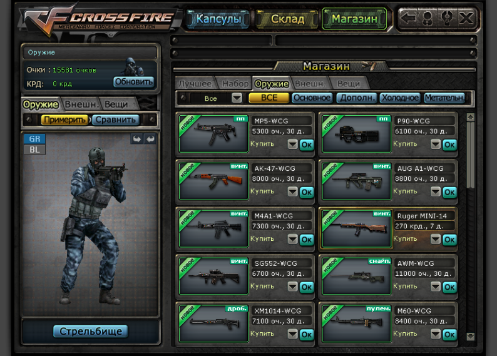Screen dimensions: 497x356
Task: Open the settings wrench icon
Action: pos(446,18)
